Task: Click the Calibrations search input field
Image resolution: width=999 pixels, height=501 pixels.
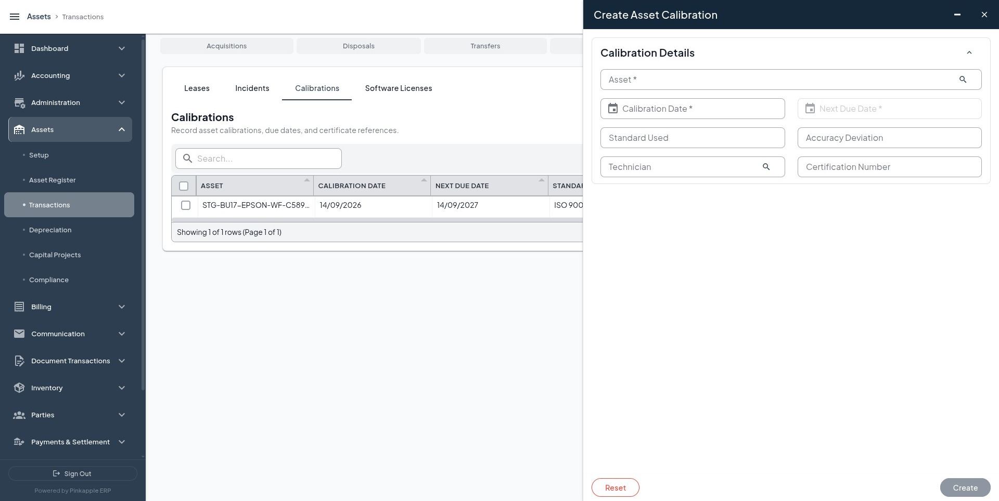Action: pos(259,159)
